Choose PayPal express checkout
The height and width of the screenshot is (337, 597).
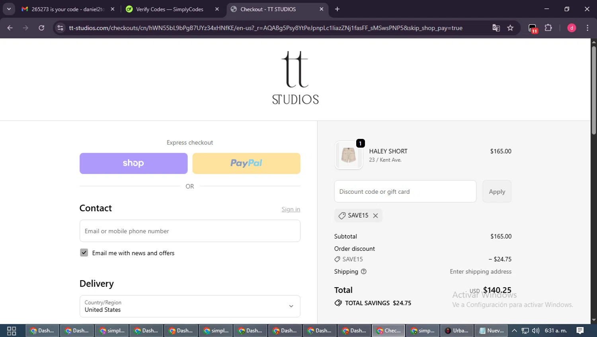point(246,163)
